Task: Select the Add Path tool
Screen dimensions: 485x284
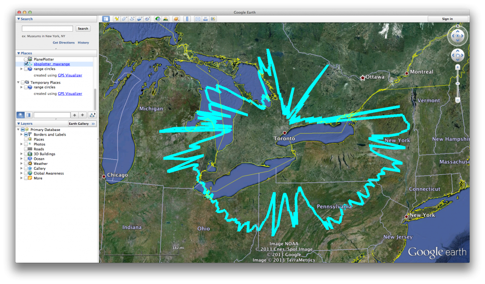Action: [x=132, y=19]
